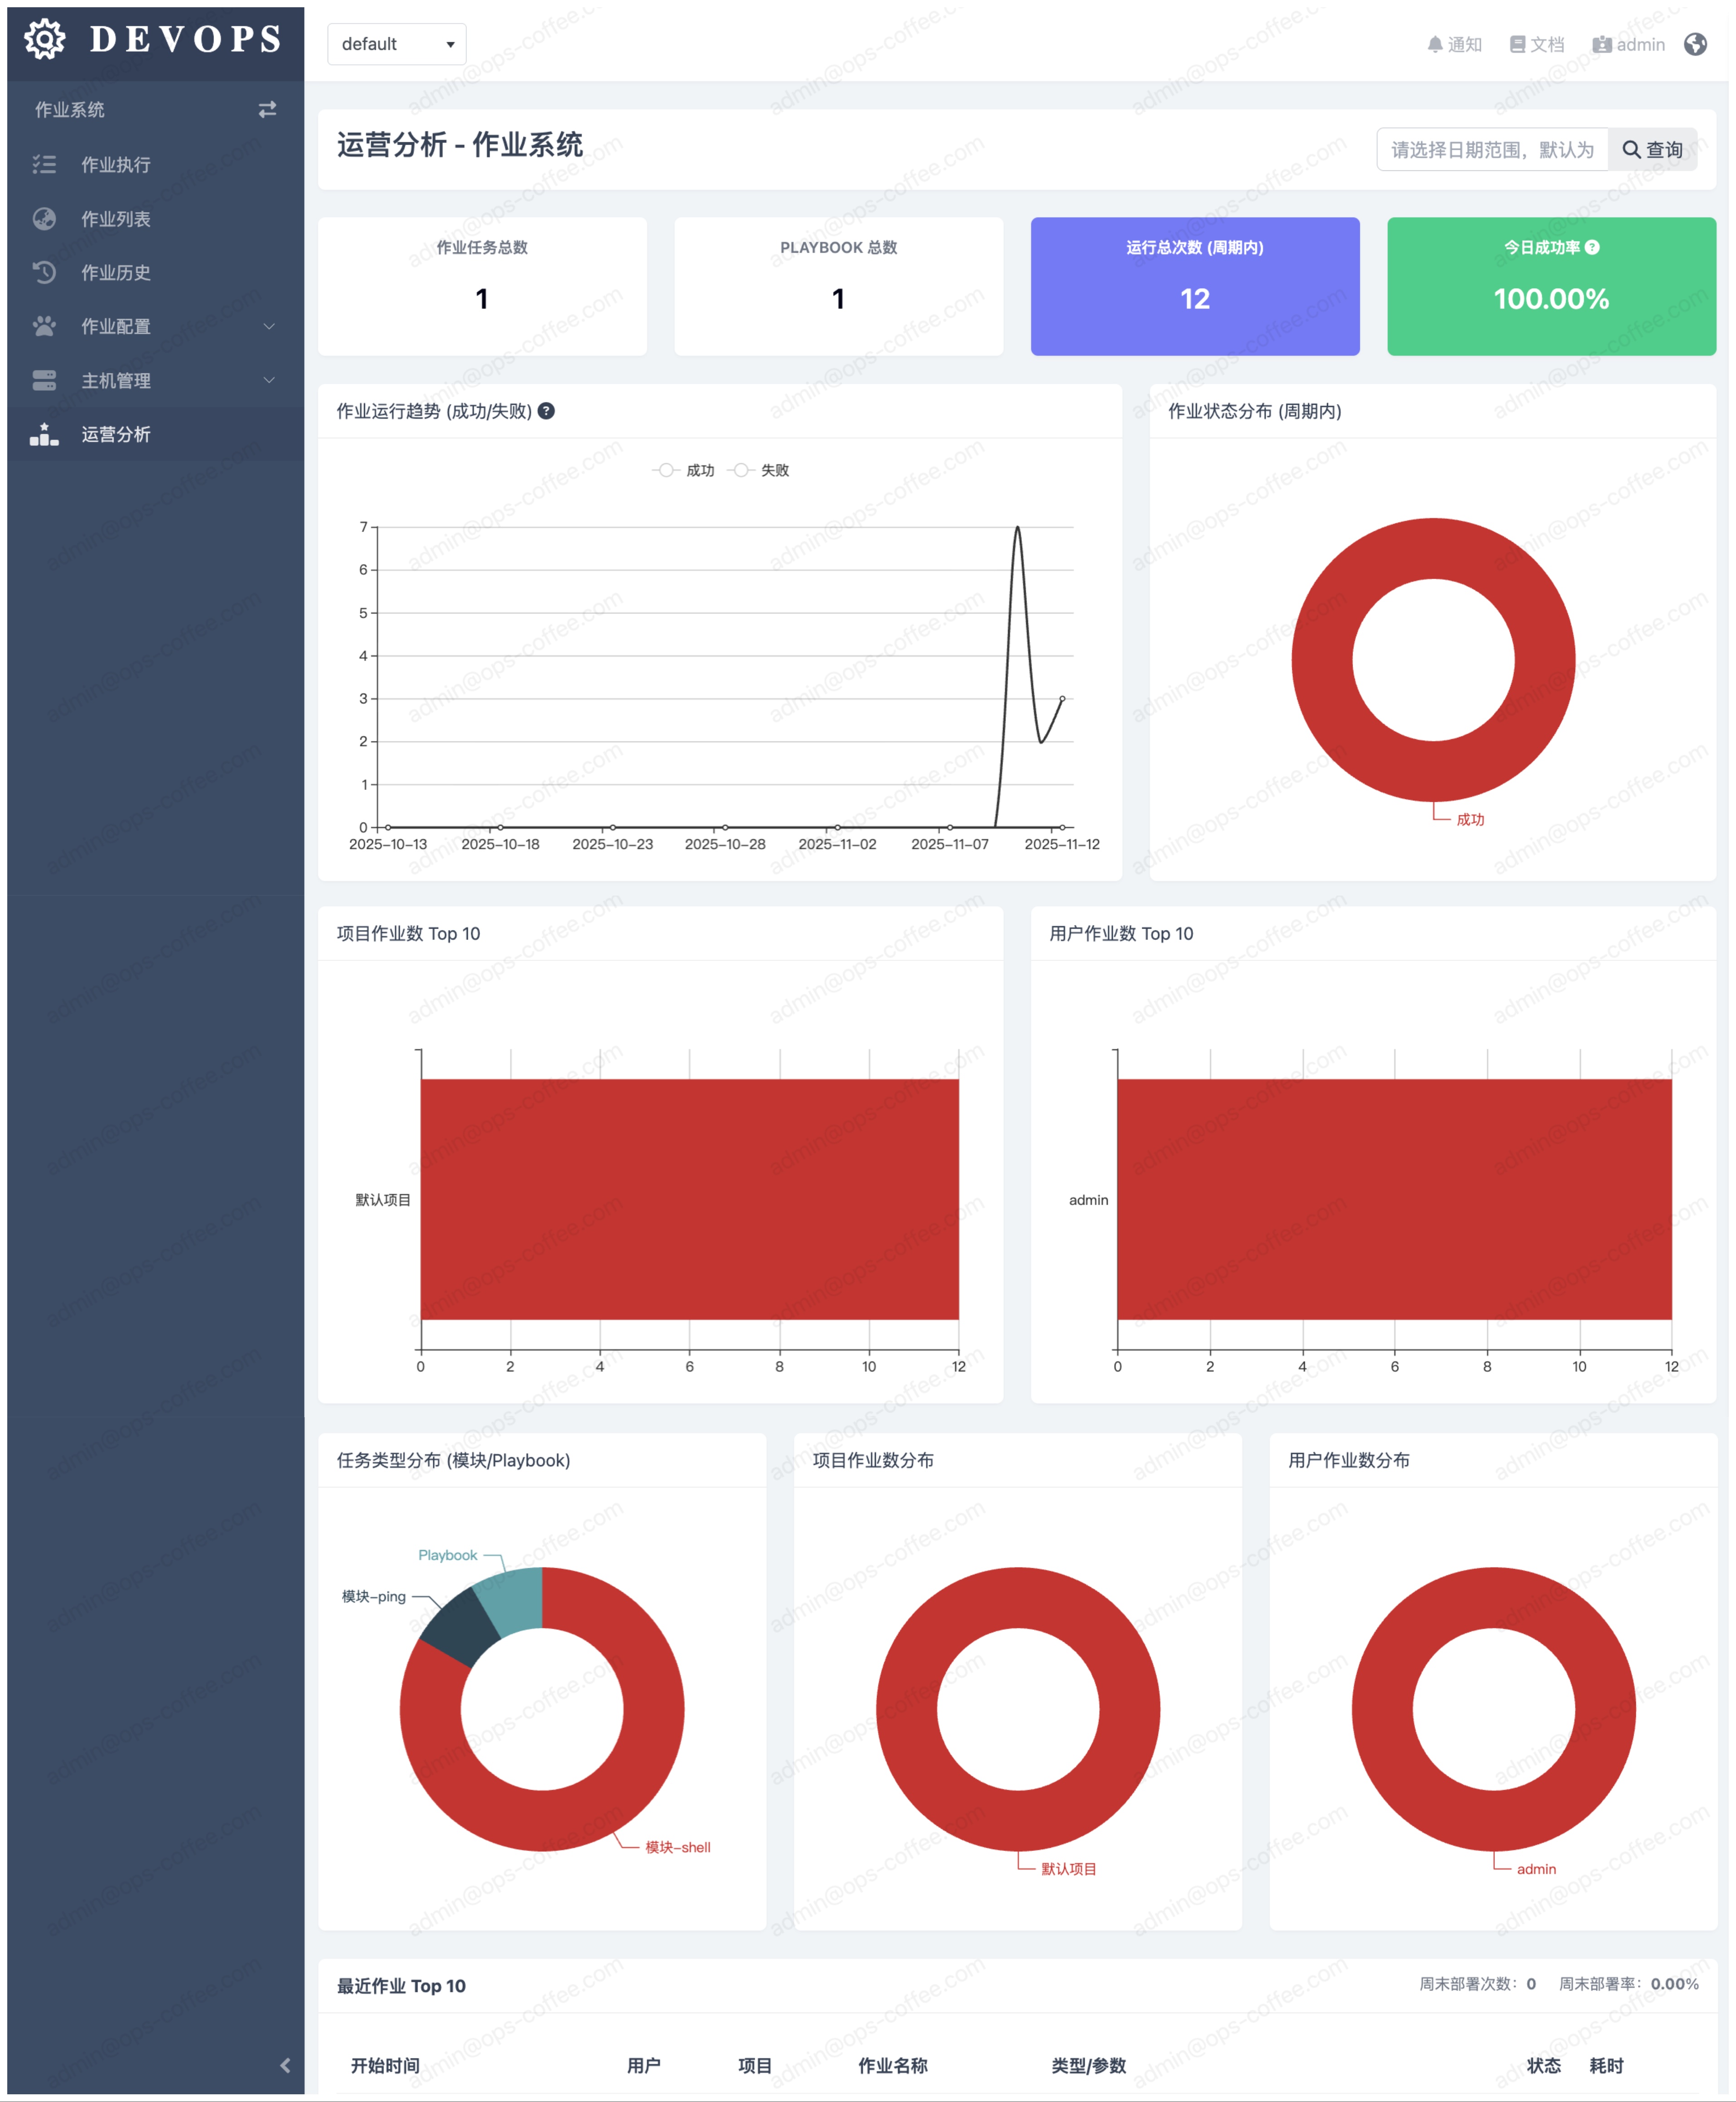Viewport: 1736px width, 2102px height.
Task: Click the date range input field
Action: click(x=1492, y=150)
